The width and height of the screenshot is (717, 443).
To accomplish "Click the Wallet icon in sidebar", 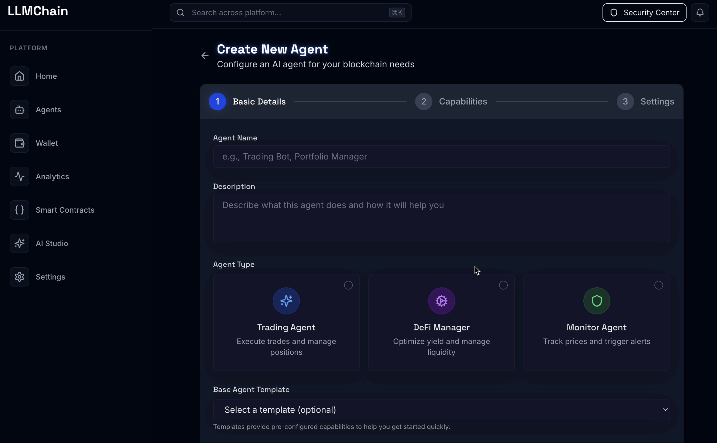I will (x=19, y=143).
